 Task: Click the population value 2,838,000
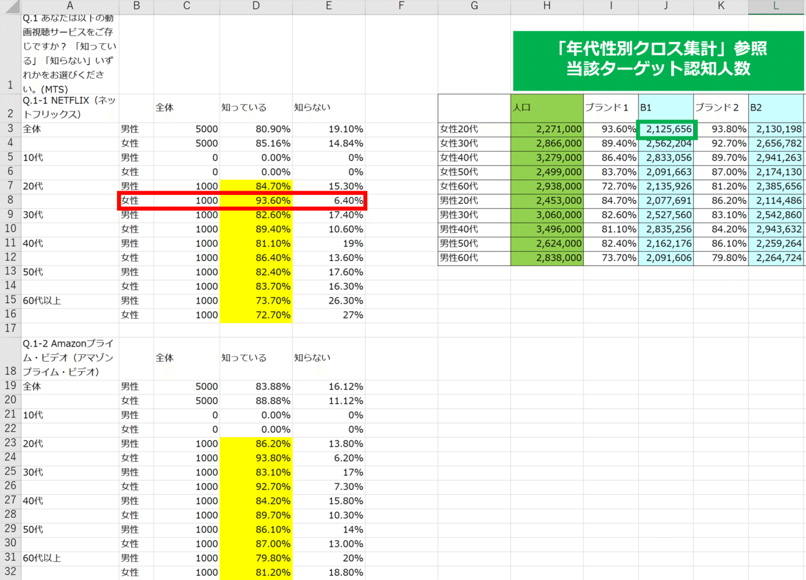(547, 258)
